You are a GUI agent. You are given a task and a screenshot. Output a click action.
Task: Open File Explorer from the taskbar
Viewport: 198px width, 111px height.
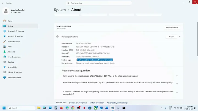[x=39, y=108]
